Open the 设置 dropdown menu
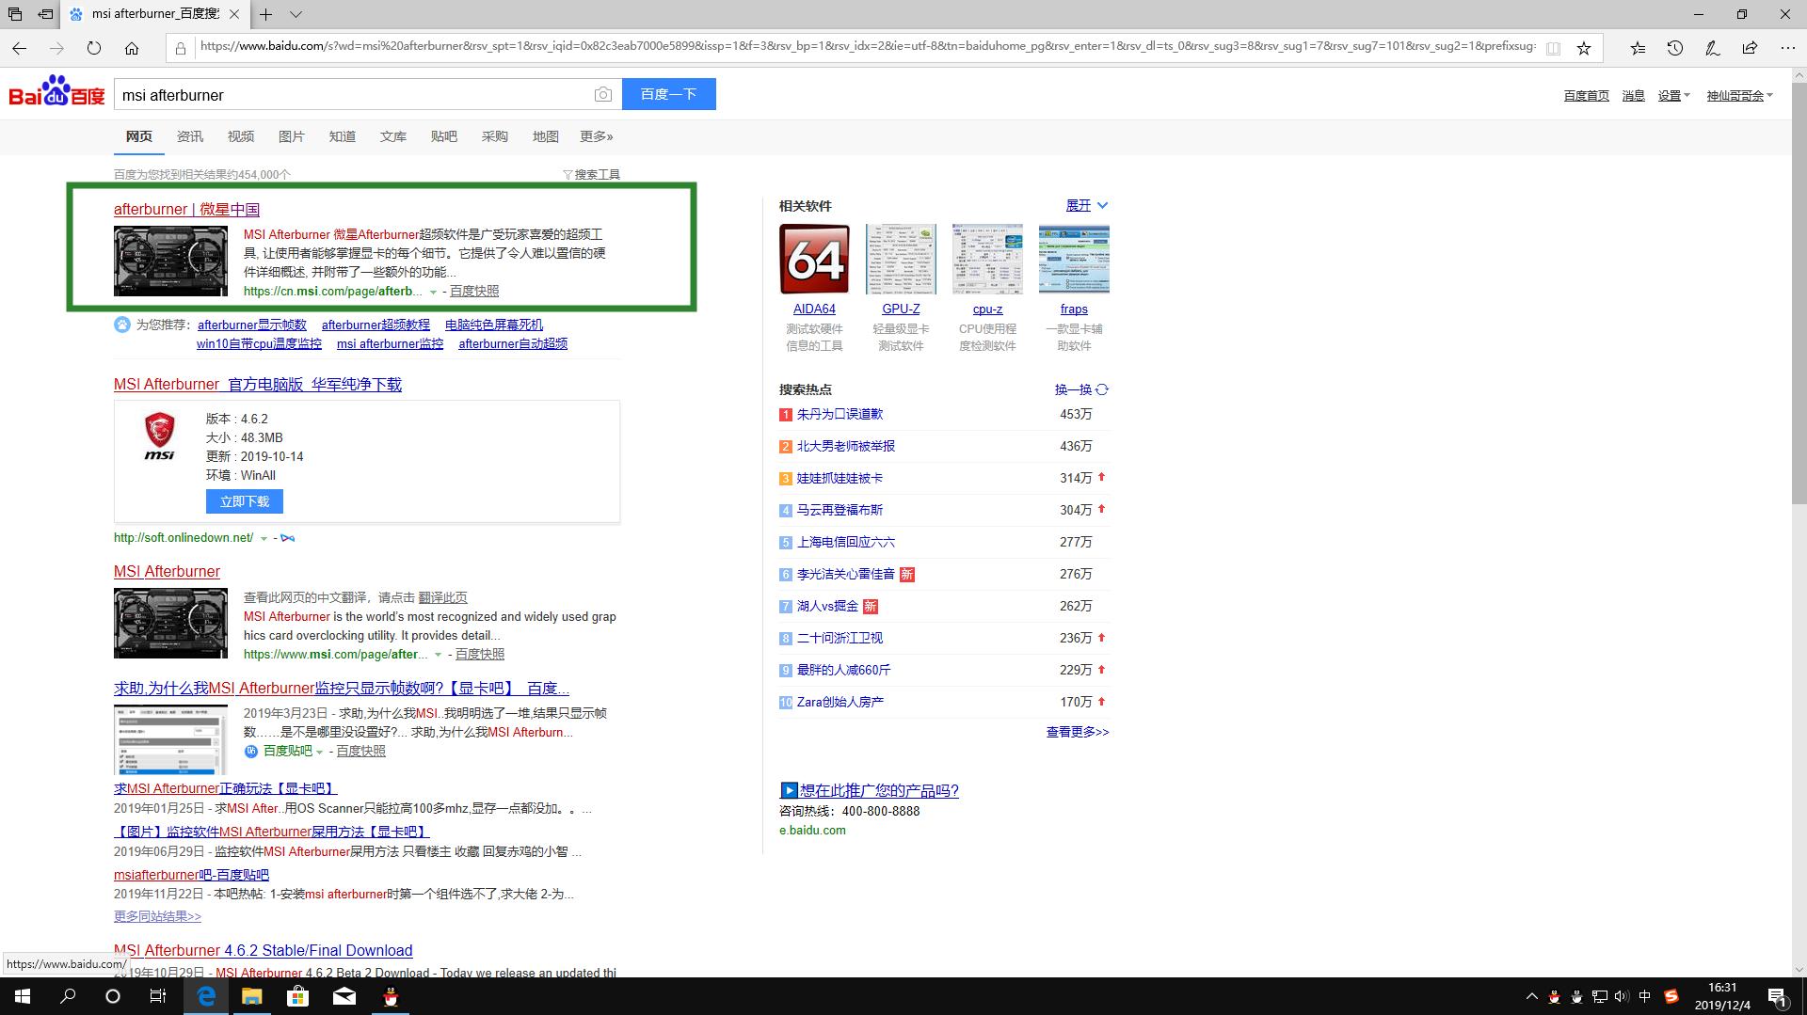The width and height of the screenshot is (1807, 1015). click(x=1673, y=95)
